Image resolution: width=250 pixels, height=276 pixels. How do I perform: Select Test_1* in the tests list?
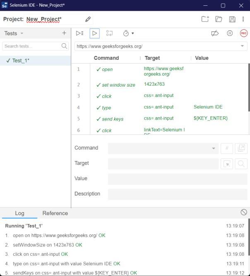coord(35,61)
